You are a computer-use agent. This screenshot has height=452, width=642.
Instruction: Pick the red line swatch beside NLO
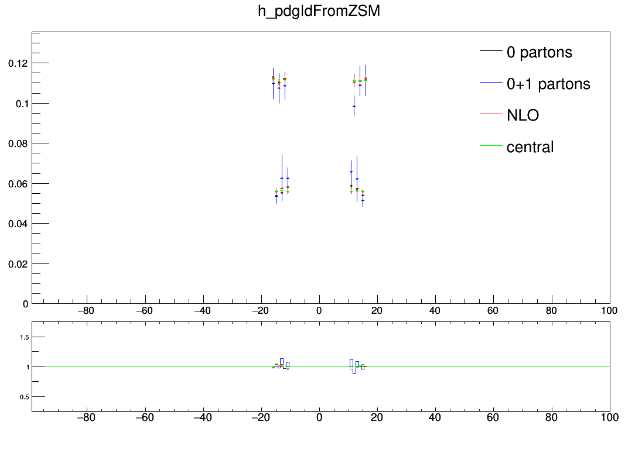[x=491, y=114]
